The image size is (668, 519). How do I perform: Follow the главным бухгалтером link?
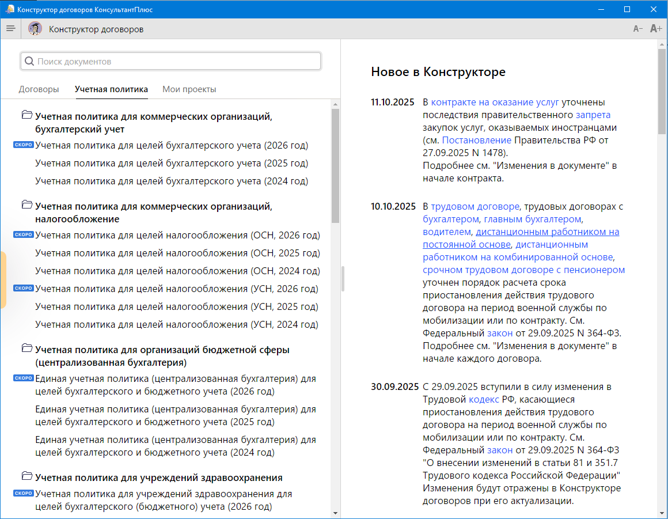(533, 219)
